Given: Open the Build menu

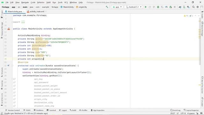Looking at the screenshot, I should click(x=48, y=2).
